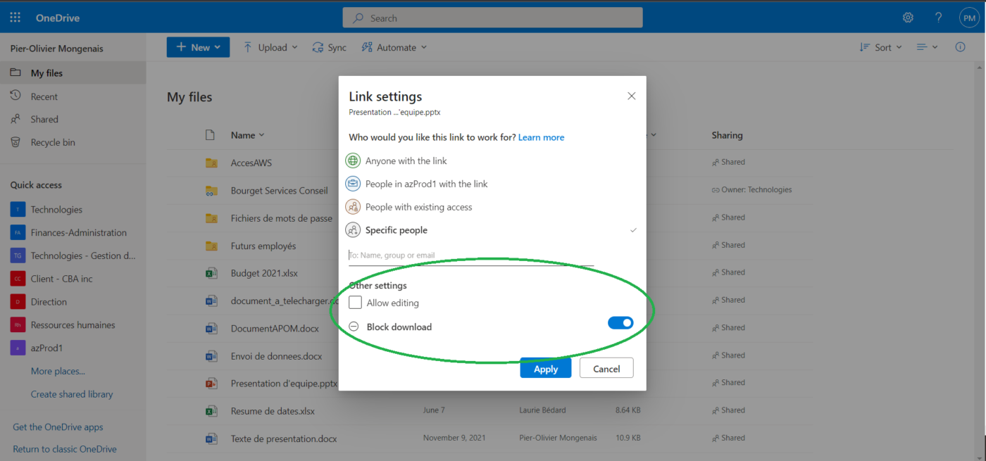Screen dimensions: 986x461
Task: Open Ressources humaines library
Action: click(x=73, y=325)
